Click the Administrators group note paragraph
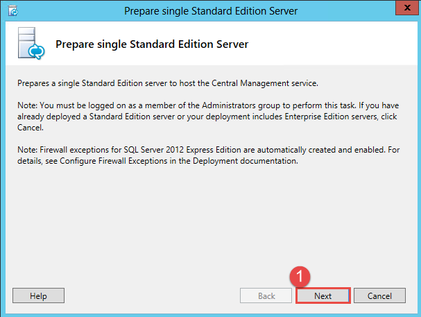The width and height of the screenshot is (421, 317). pos(208,117)
